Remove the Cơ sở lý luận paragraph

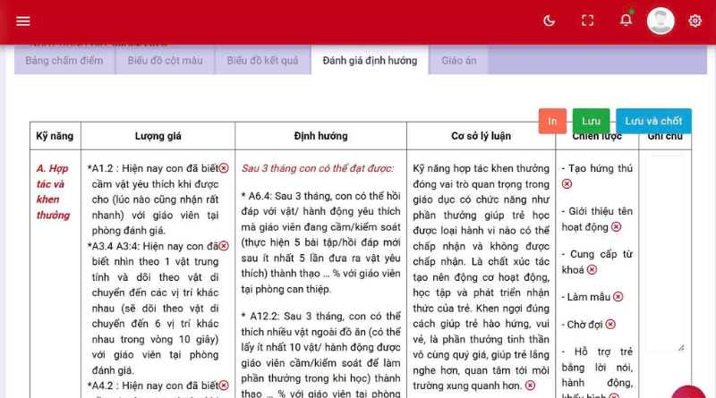pos(530,385)
